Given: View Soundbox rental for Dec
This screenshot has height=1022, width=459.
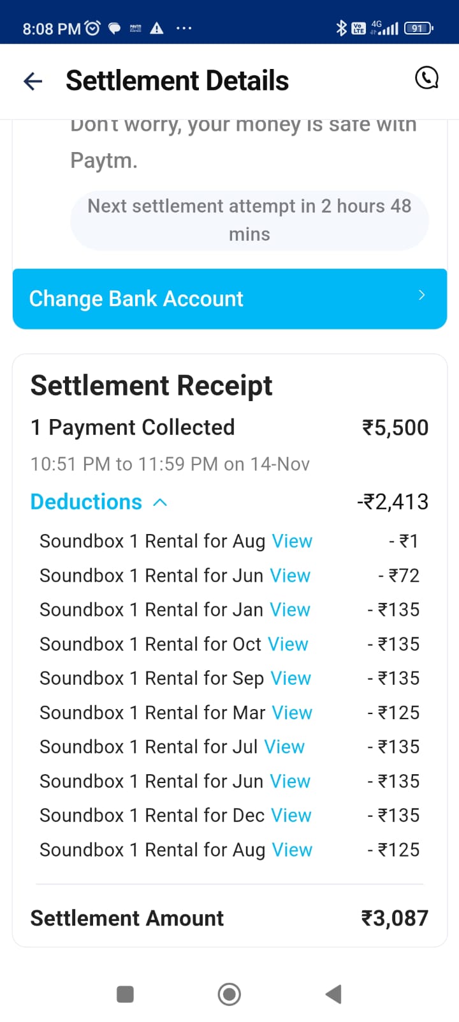Looking at the screenshot, I should pos(291,816).
